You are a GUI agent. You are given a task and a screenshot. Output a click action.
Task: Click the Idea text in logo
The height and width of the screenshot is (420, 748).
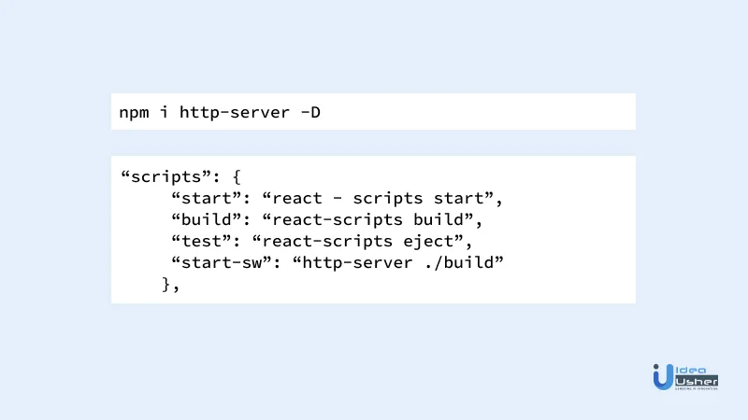[x=691, y=370]
